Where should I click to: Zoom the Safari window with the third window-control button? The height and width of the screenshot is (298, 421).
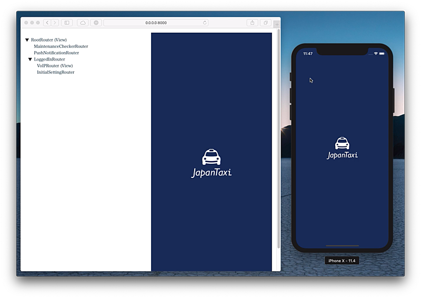point(38,23)
